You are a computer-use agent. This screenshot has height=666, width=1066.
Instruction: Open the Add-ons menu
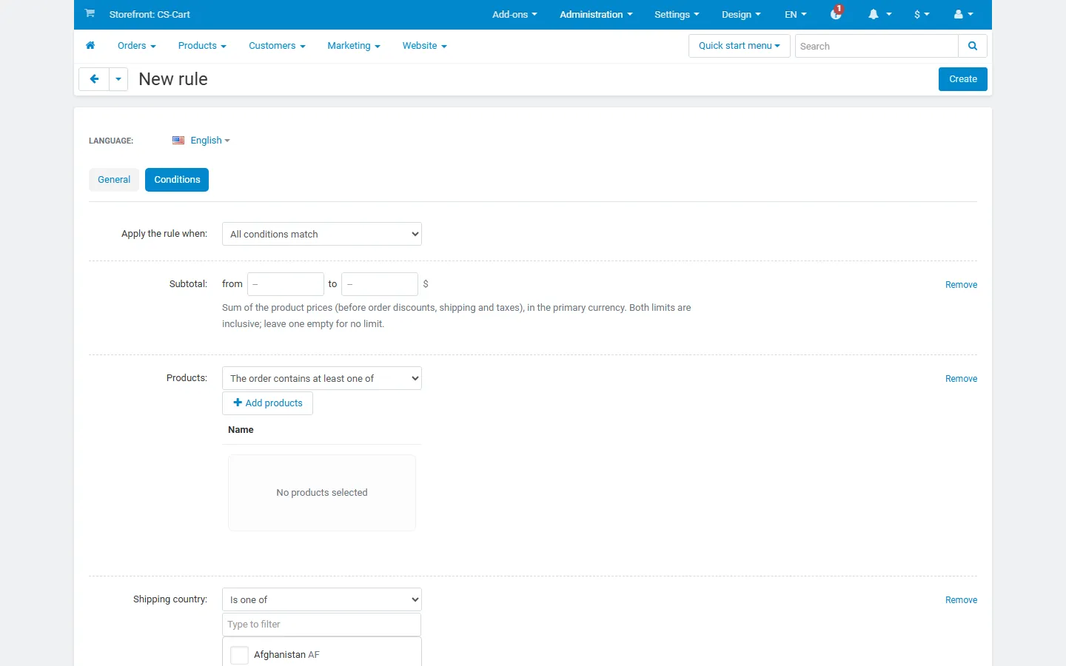pos(514,14)
